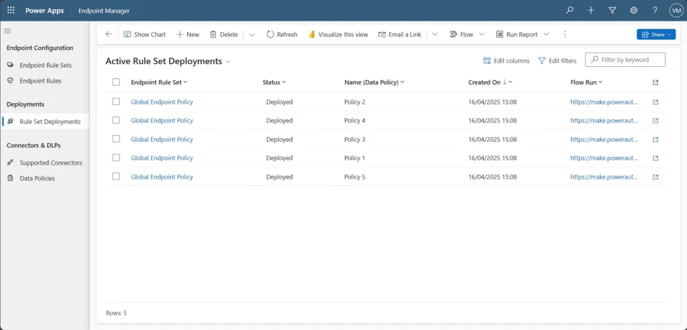Click the Show Chart button

(145, 35)
